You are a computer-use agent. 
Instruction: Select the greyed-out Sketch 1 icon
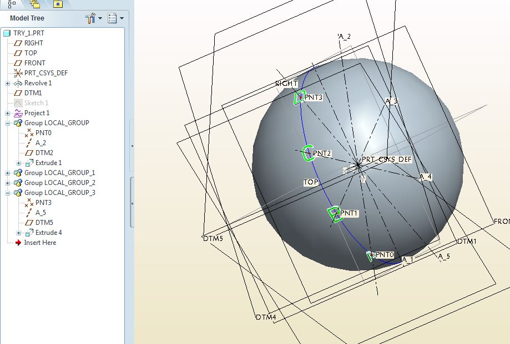tap(18, 103)
